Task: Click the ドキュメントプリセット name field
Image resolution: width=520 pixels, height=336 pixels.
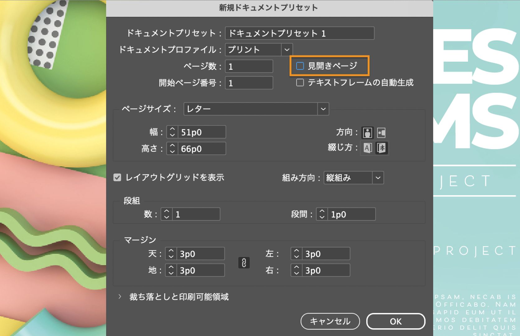Action: tap(300, 33)
